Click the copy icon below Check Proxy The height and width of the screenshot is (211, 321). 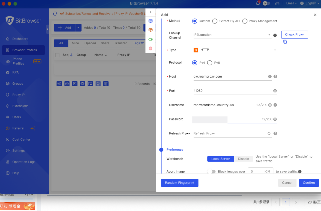click(x=285, y=42)
